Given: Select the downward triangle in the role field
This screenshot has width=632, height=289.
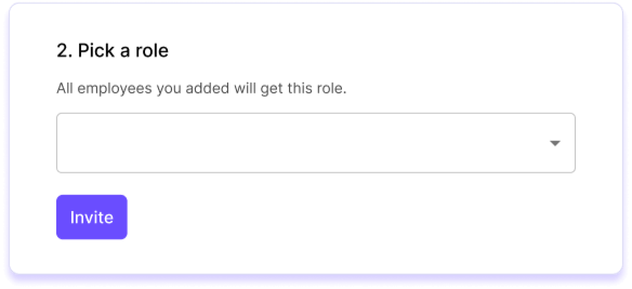Looking at the screenshot, I should [555, 144].
